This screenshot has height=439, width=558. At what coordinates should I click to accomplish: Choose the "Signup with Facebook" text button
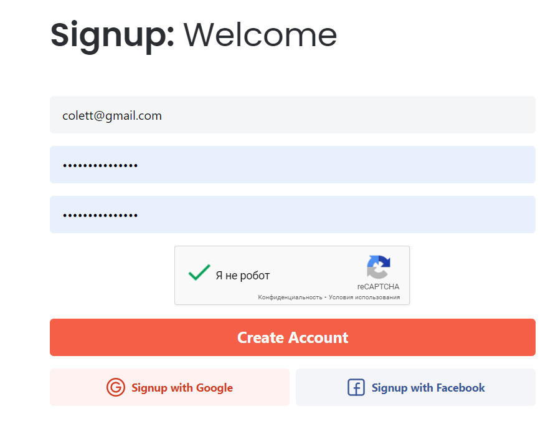tap(428, 388)
